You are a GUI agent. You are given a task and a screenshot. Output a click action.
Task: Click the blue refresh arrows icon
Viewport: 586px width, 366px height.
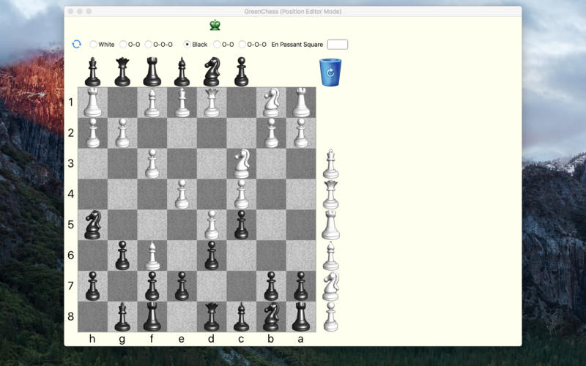76,44
